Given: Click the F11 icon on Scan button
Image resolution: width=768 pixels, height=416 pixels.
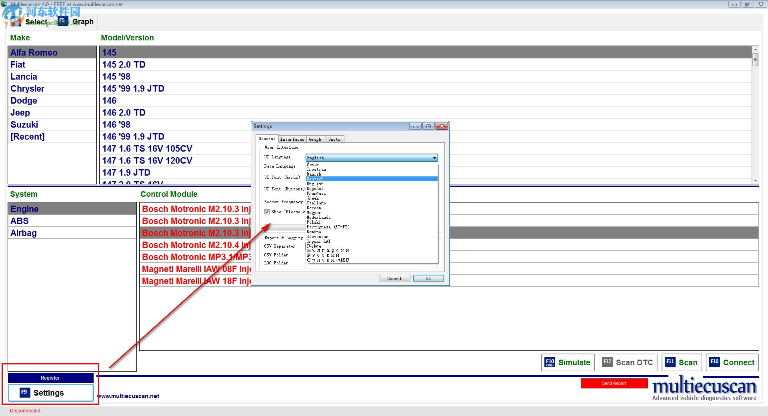Looking at the screenshot, I should [670, 362].
